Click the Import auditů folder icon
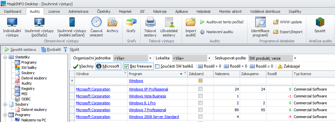 tap(190, 22)
